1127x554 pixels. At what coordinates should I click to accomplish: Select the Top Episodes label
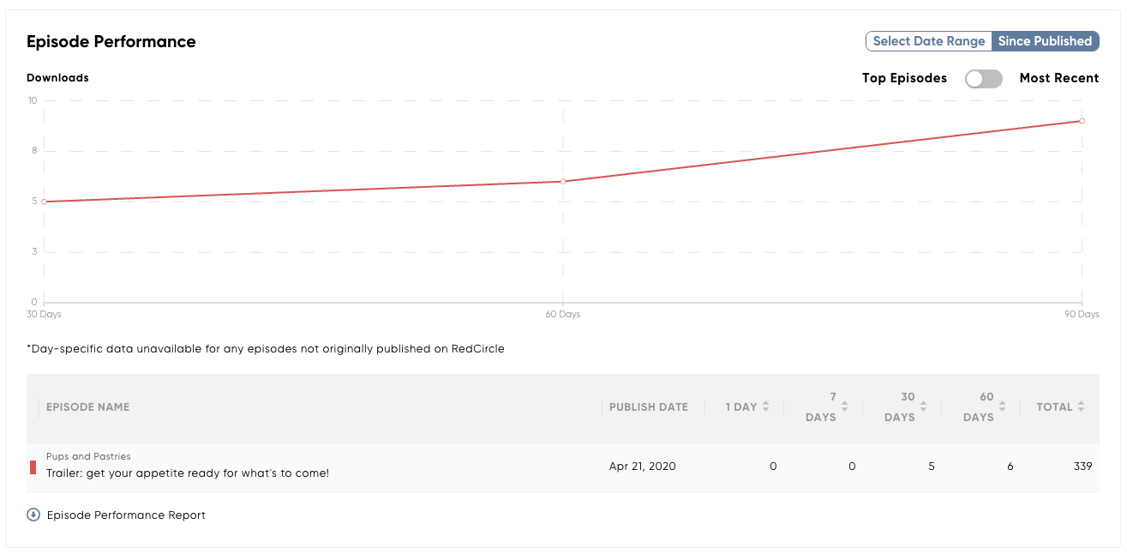(x=904, y=78)
